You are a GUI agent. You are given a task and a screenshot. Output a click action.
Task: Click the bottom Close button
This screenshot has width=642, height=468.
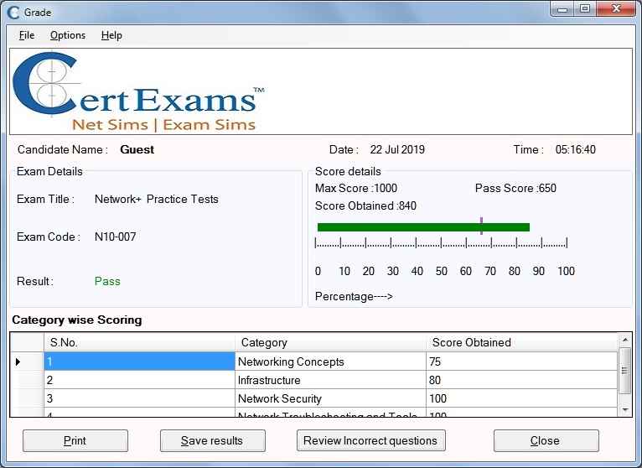(x=546, y=440)
